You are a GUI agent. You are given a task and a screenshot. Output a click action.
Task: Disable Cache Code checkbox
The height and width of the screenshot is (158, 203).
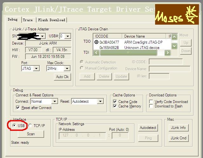tap(115, 101)
